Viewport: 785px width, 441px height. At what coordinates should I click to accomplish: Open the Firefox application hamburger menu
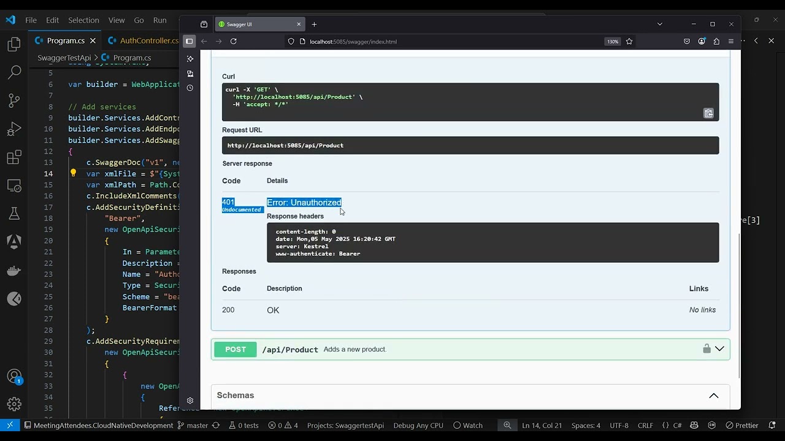point(730,41)
